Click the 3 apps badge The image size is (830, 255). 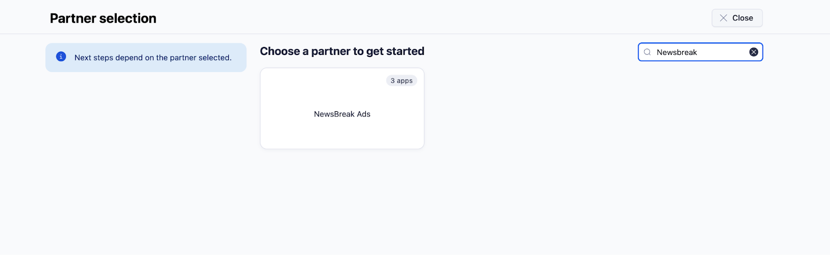[x=402, y=81]
